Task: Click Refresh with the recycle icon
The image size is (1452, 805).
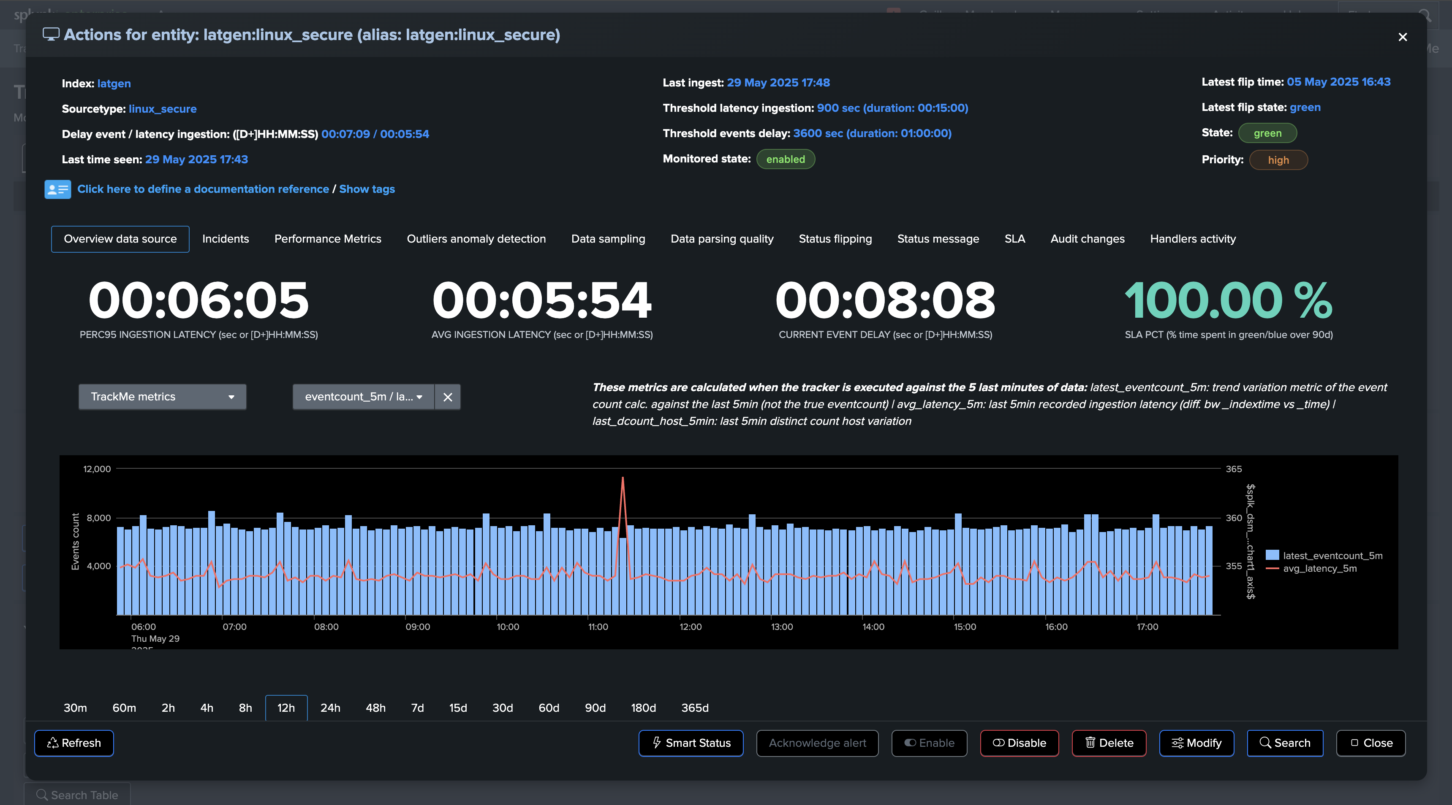Action: tap(74, 743)
